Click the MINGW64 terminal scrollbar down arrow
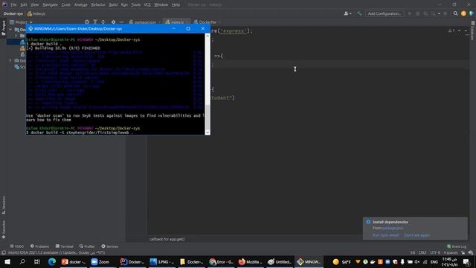This screenshot has height=268, width=476. tap(208, 133)
